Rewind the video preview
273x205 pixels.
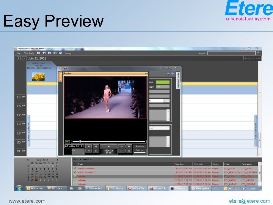click(x=96, y=147)
